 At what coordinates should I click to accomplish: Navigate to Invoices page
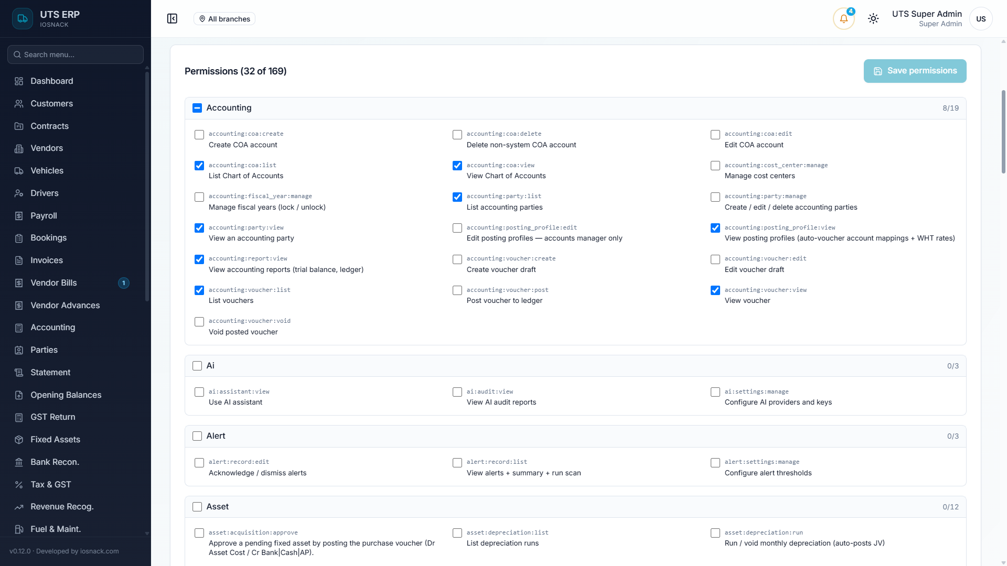pos(76,260)
